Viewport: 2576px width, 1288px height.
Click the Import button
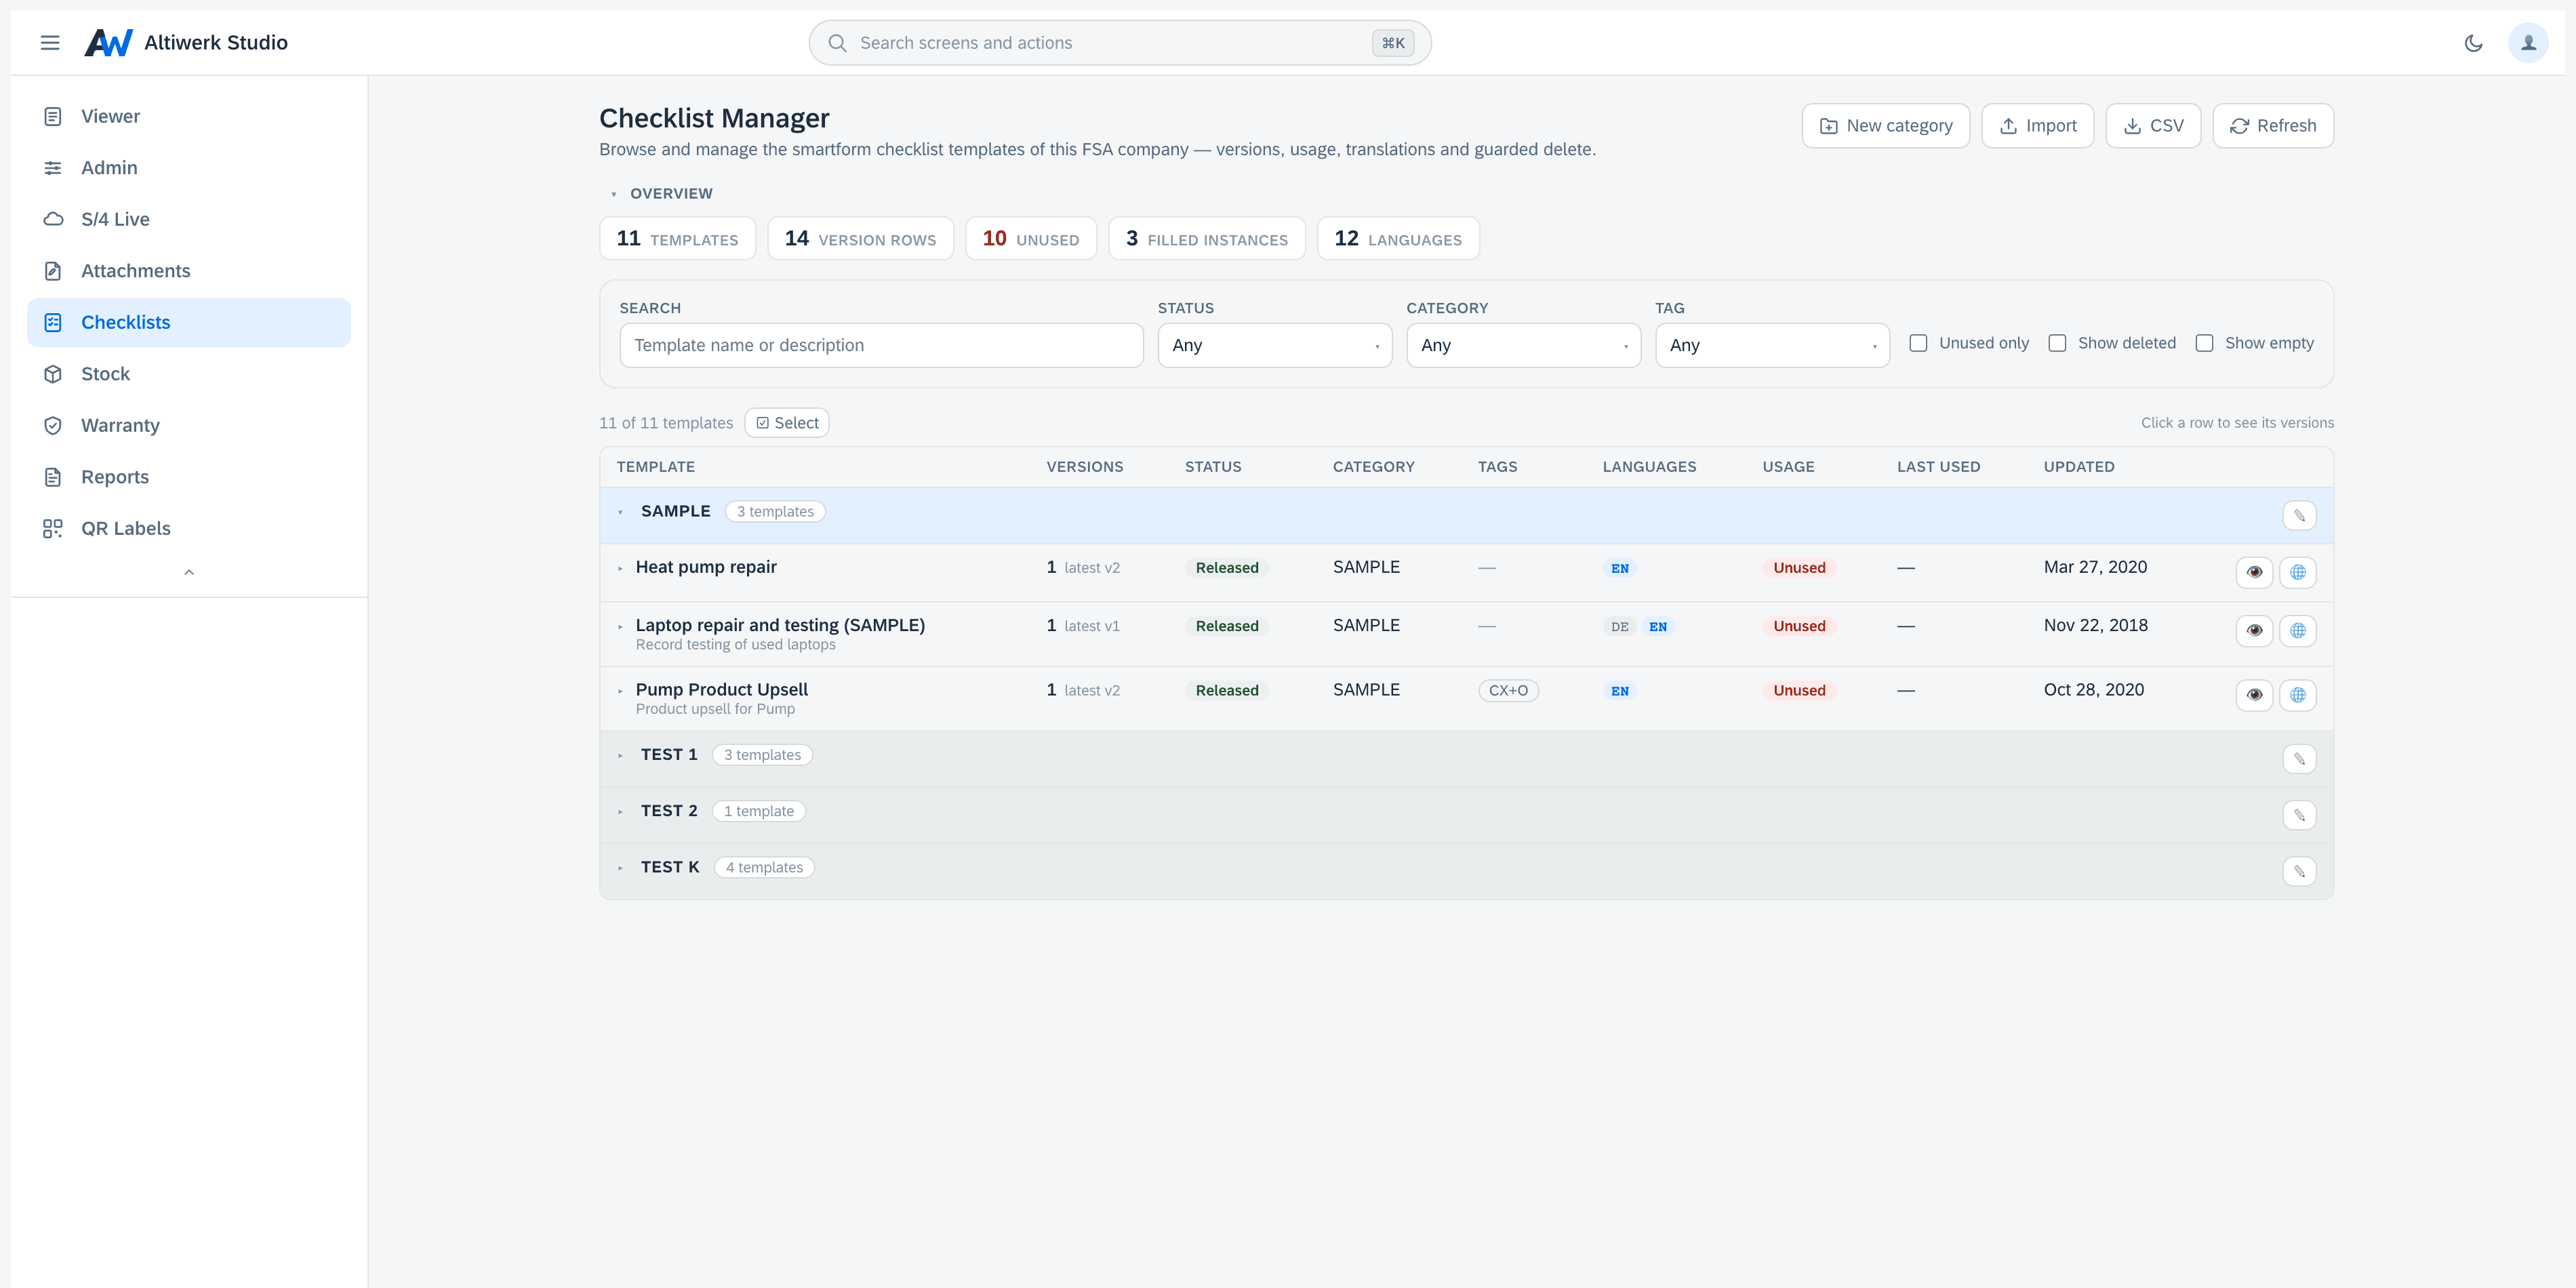[x=2037, y=126]
